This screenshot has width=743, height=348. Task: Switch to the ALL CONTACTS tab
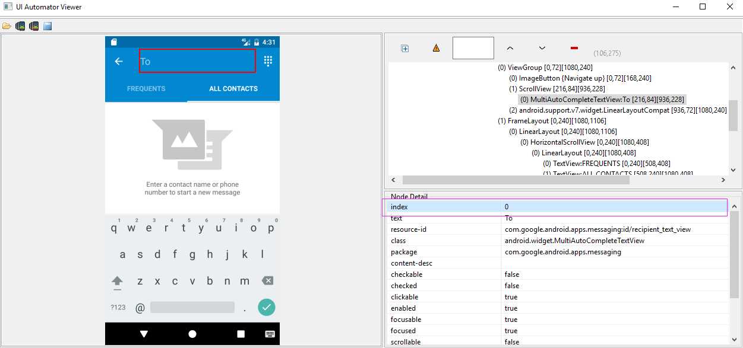pyautogui.click(x=233, y=89)
